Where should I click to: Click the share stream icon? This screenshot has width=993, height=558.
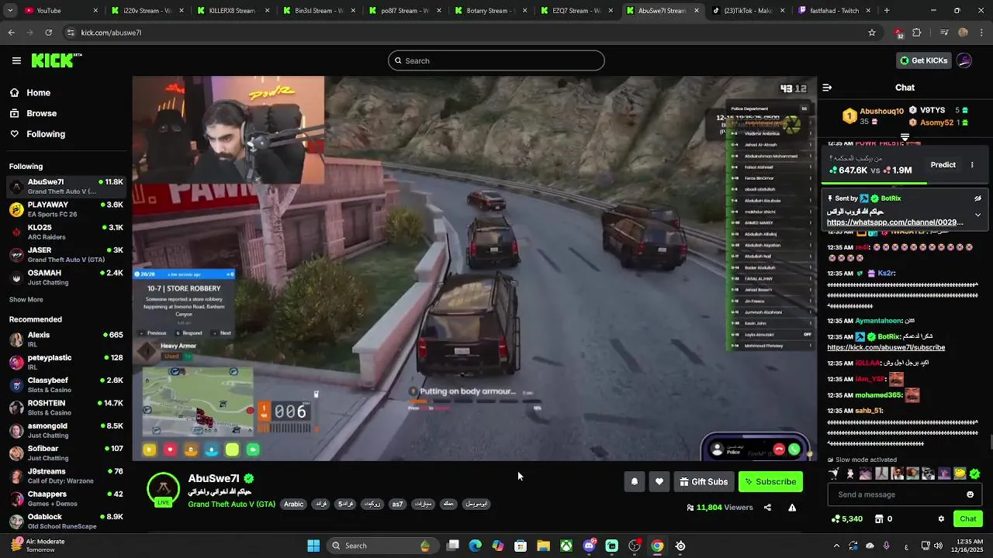click(767, 508)
